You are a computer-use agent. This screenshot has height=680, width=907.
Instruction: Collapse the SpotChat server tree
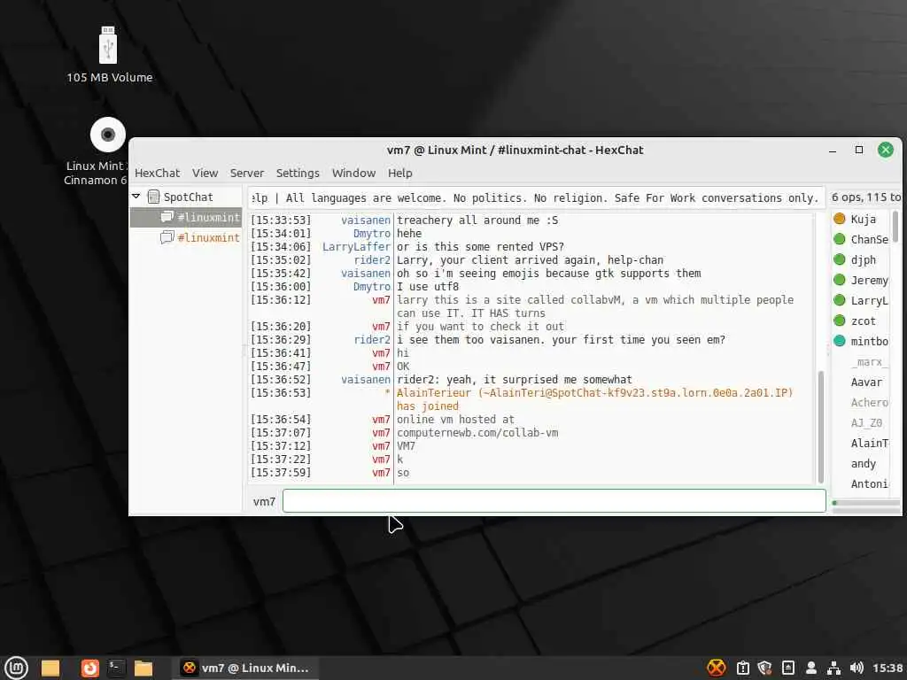(x=136, y=197)
